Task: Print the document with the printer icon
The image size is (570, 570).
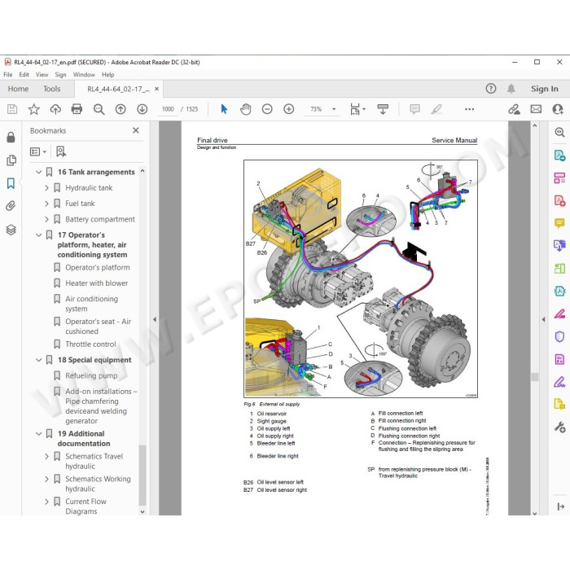Action: [77, 109]
